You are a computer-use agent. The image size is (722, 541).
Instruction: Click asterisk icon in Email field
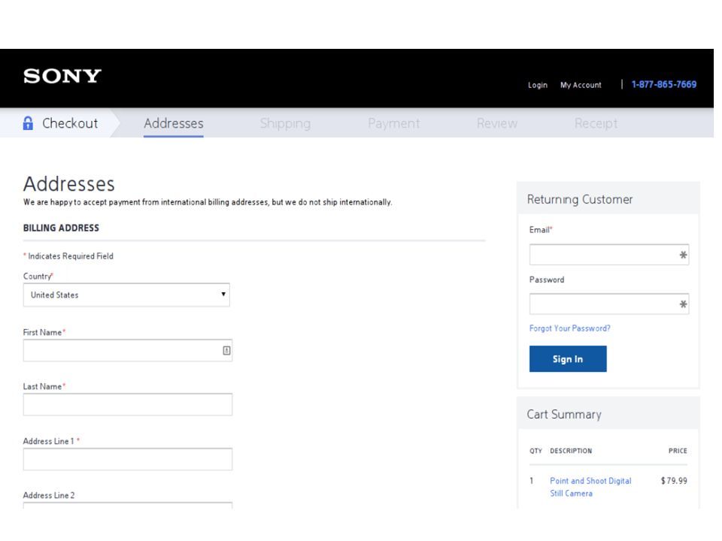coord(683,255)
